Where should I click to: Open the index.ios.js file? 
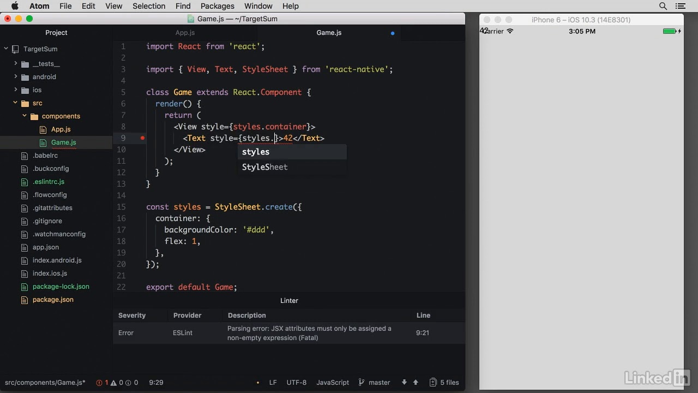point(50,273)
